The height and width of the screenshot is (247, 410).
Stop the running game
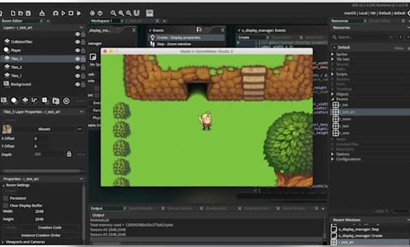click(x=71, y=13)
